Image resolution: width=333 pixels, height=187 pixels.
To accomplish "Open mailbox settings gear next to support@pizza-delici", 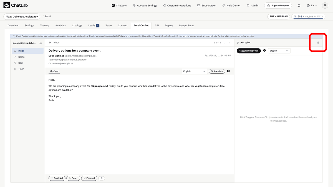I will [41, 43].
